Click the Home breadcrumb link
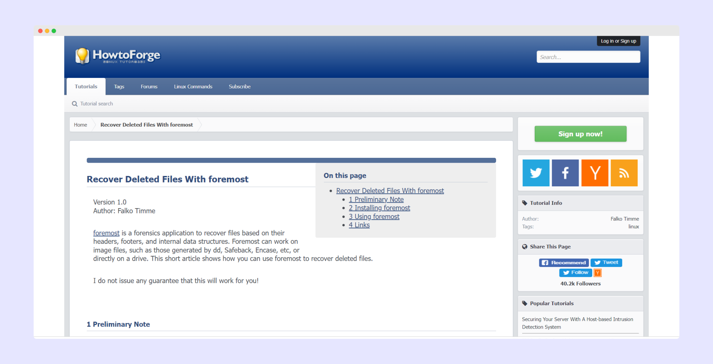 coord(80,125)
